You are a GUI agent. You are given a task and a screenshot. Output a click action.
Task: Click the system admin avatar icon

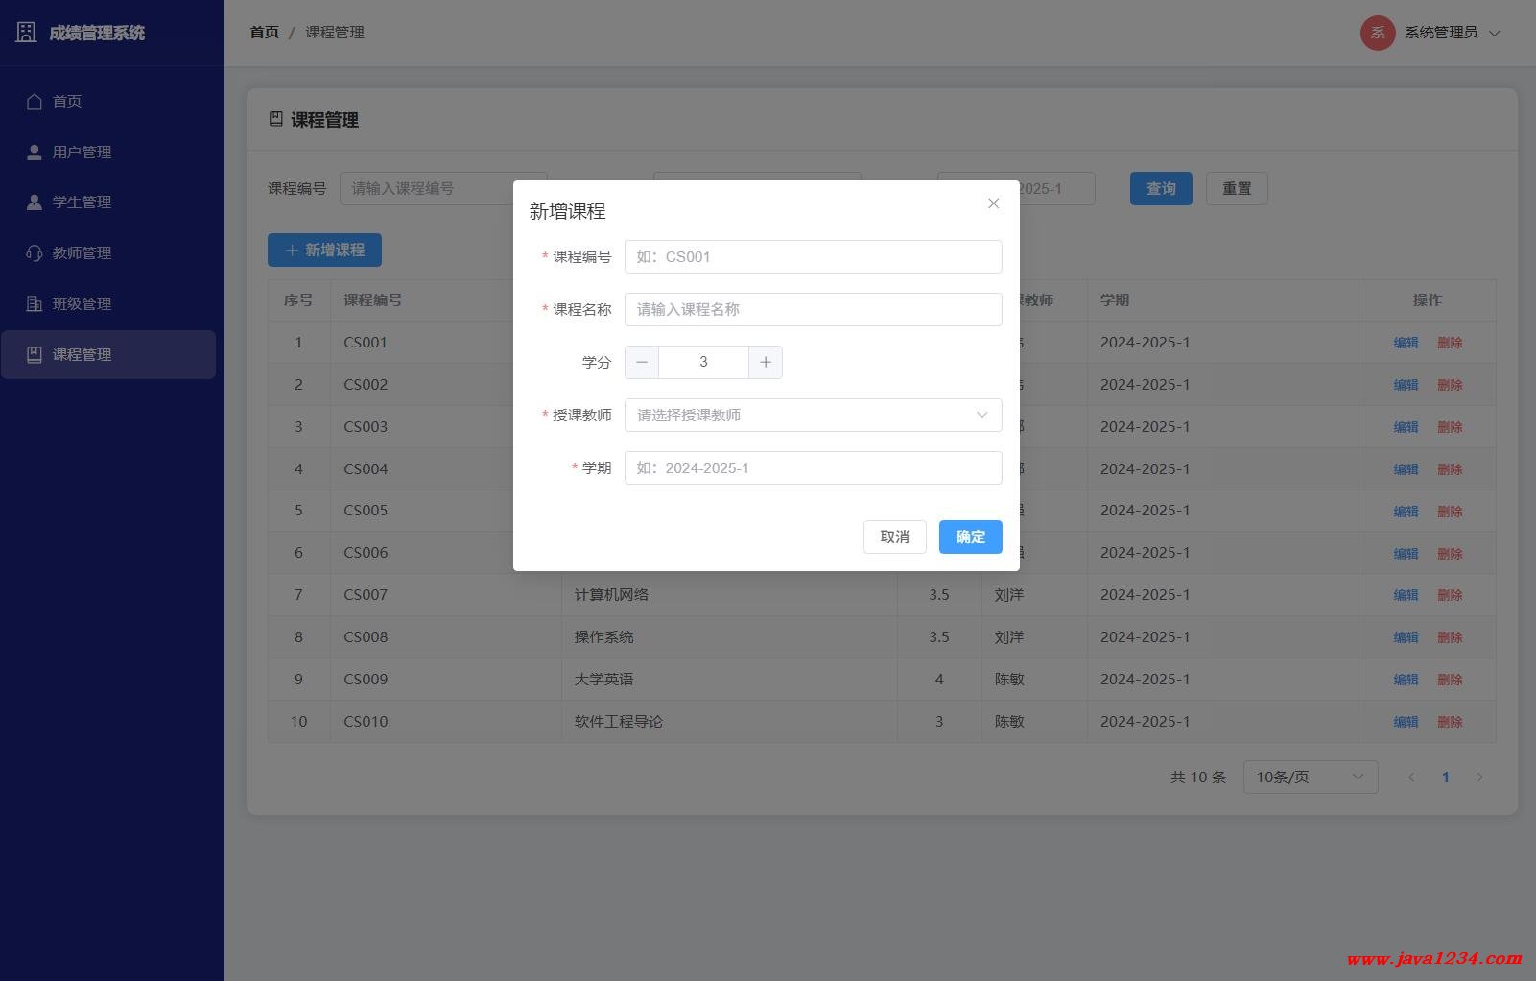coord(1378,33)
